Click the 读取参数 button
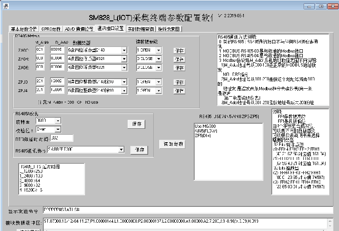Screen dimensions: 339x231 point(171,144)
